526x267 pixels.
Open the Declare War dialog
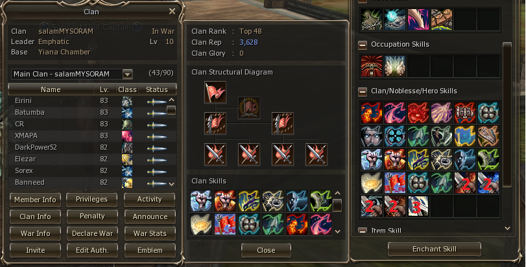[92, 233]
